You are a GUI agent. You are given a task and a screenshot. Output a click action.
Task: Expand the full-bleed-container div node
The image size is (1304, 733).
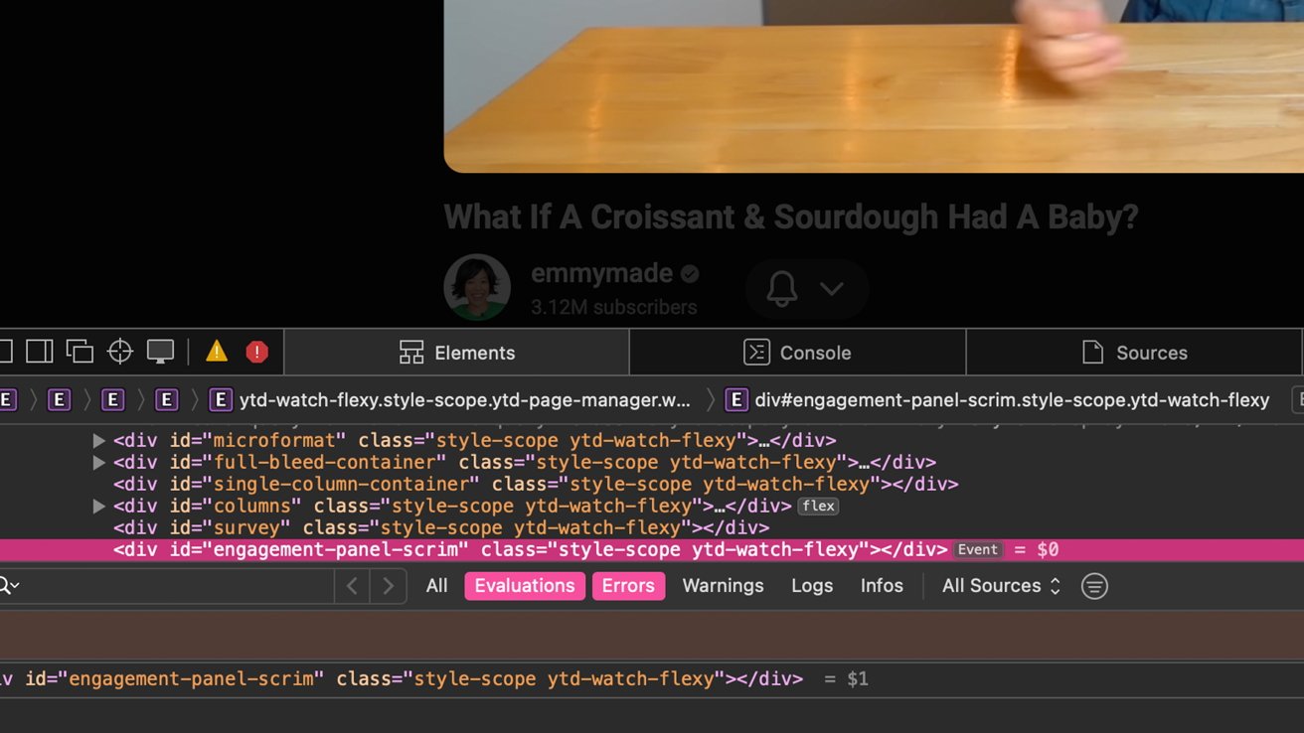tap(98, 463)
